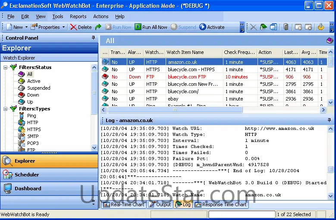
Task: Open the Tools menu
Action: click(58, 16)
